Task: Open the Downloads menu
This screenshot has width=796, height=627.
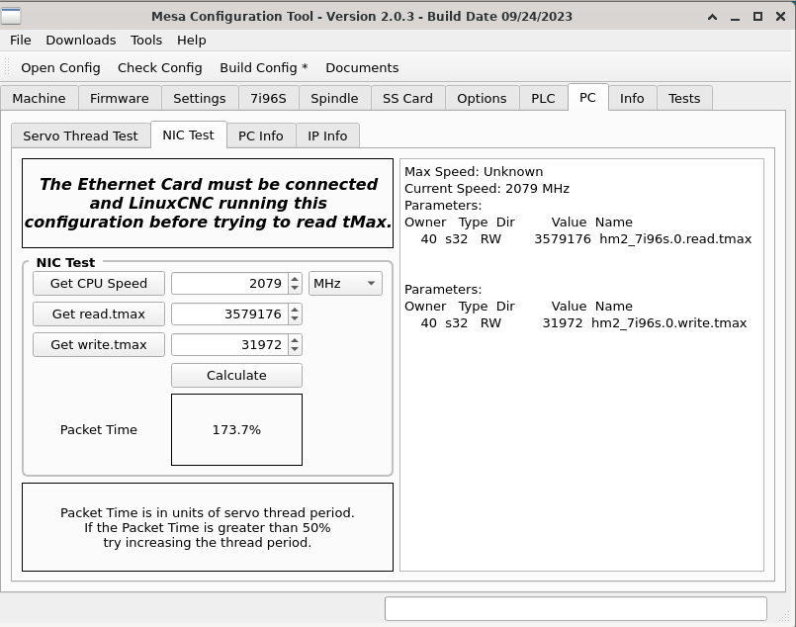Action: pos(81,41)
